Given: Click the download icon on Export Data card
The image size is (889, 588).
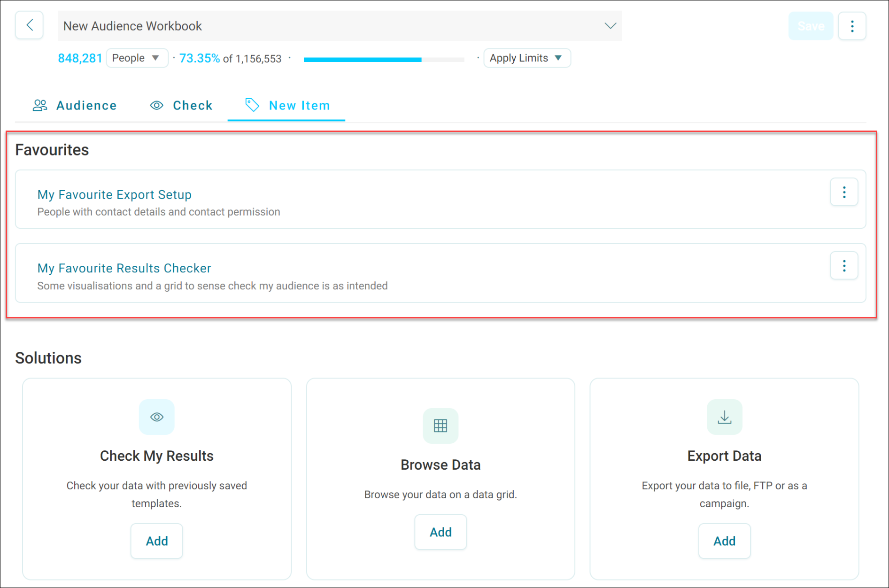Looking at the screenshot, I should (725, 417).
